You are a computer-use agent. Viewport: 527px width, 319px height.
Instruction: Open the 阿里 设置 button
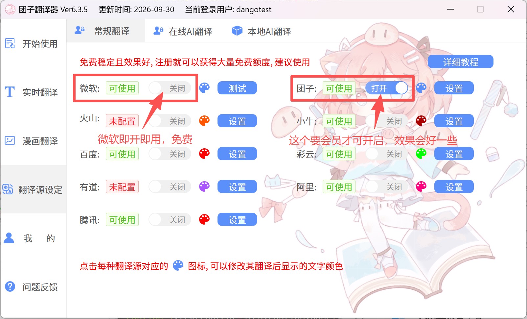(454, 187)
